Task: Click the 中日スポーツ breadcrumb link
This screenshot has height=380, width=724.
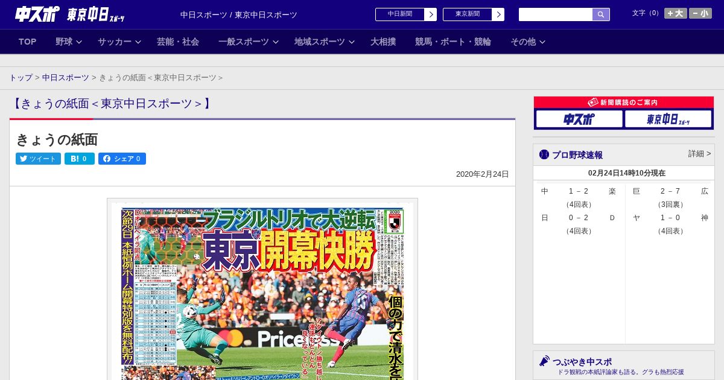Action: (66, 78)
